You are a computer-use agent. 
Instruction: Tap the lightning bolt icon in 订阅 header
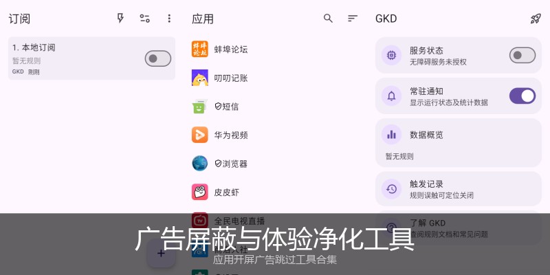120,19
